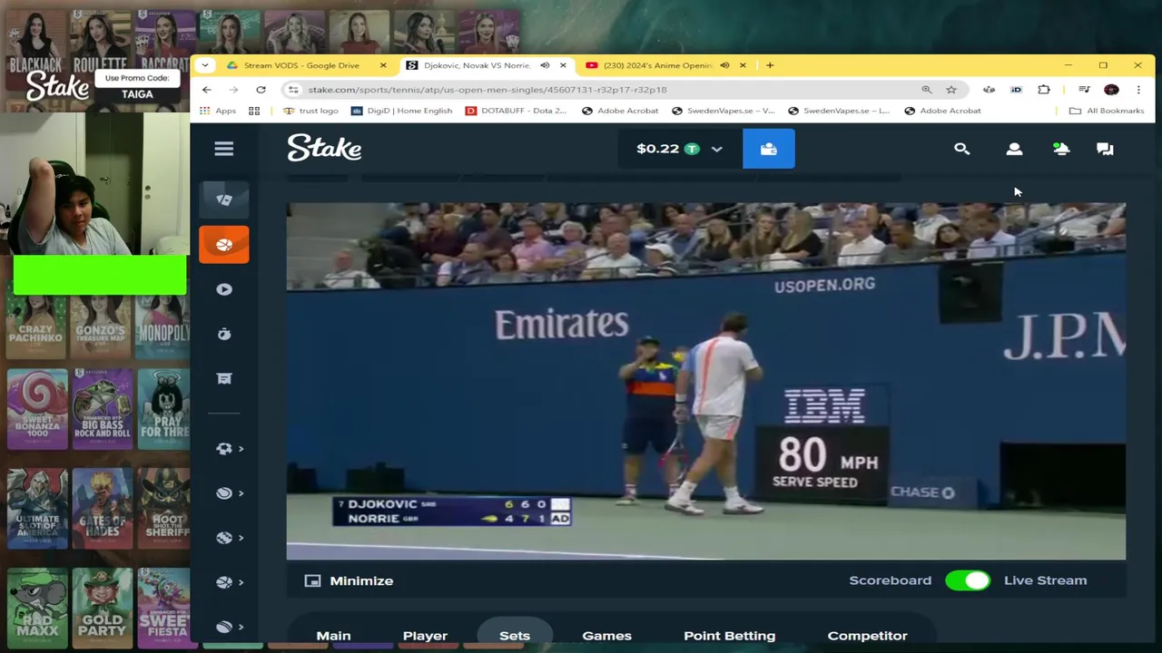Open the DigiD | Home English bookmark
This screenshot has width=1162, height=653.
(401, 111)
